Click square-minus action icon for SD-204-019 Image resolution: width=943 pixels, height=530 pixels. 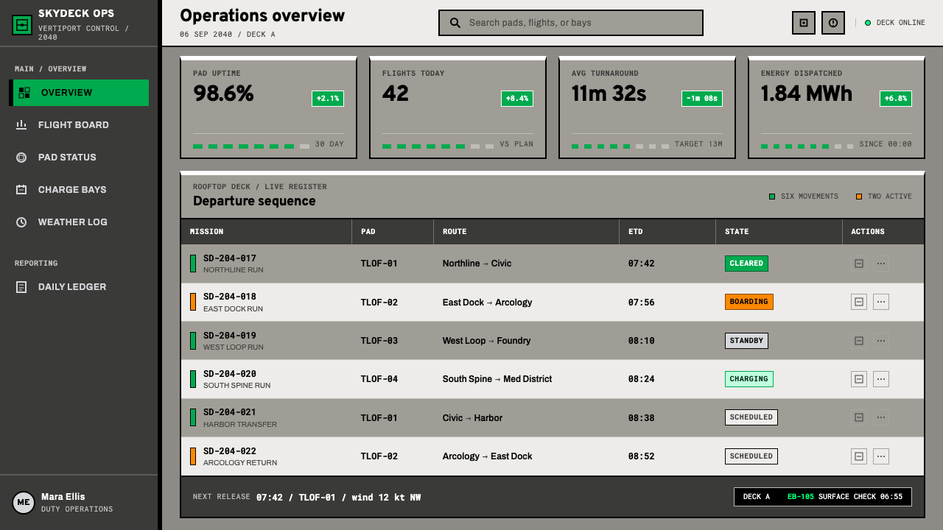pos(859,341)
